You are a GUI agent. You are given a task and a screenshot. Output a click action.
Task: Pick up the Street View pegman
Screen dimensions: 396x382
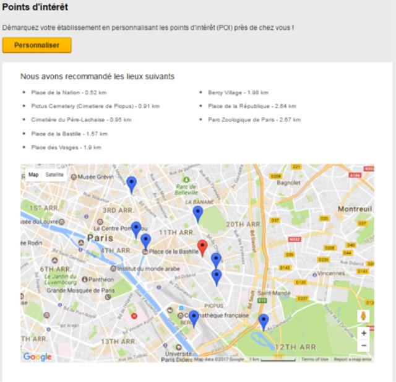[x=363, y=316]
